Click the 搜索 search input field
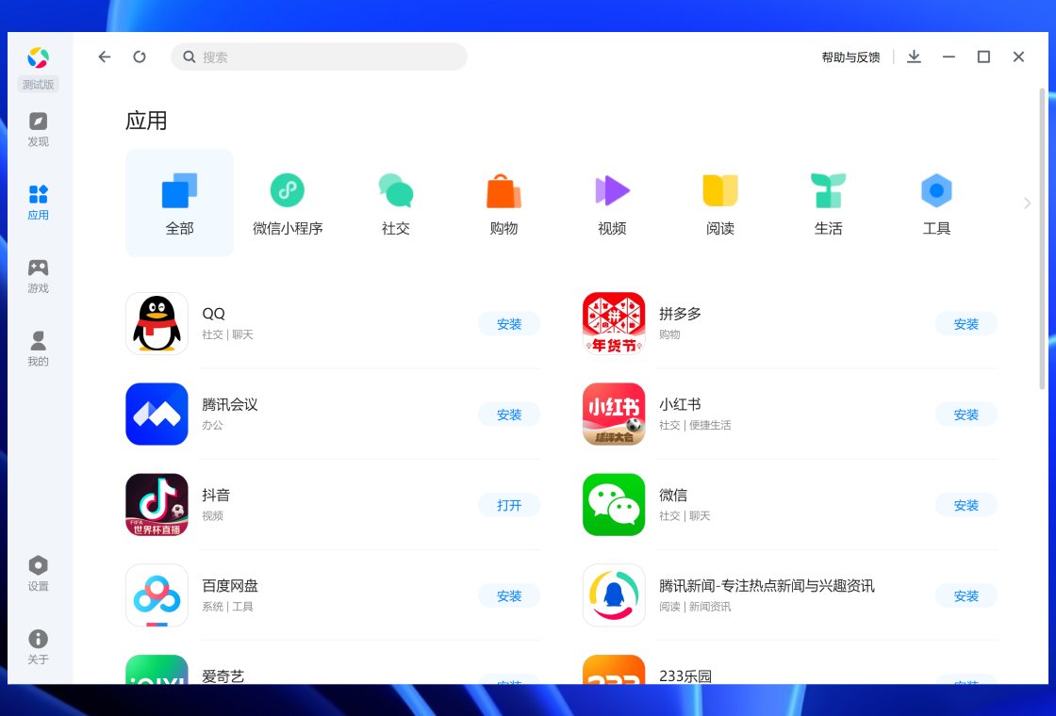The image size is (1056, 716). 320,57
